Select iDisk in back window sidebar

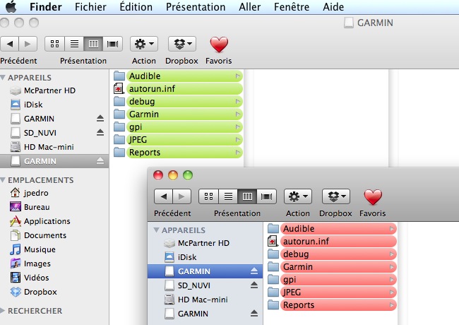[x=54, y=105]
